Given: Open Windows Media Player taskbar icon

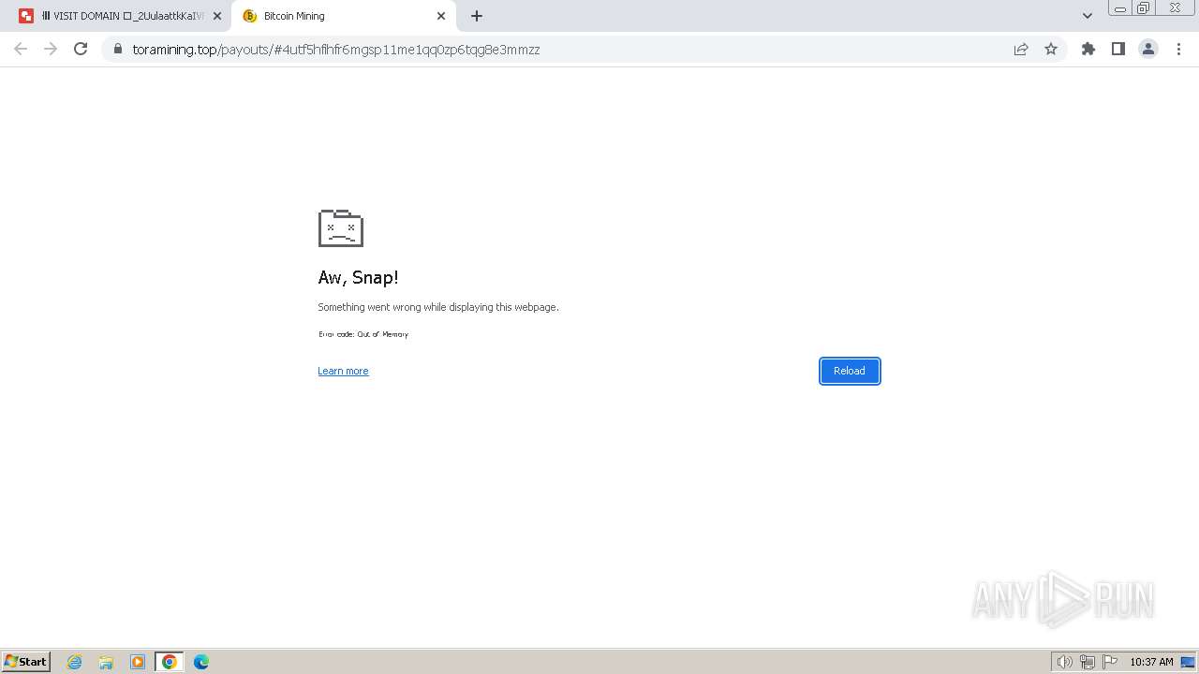Looking at the screenshot, I should 138,662.
